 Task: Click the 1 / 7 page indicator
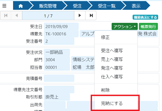48,16
